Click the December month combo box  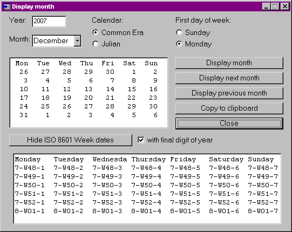click(x=57, y=41)
